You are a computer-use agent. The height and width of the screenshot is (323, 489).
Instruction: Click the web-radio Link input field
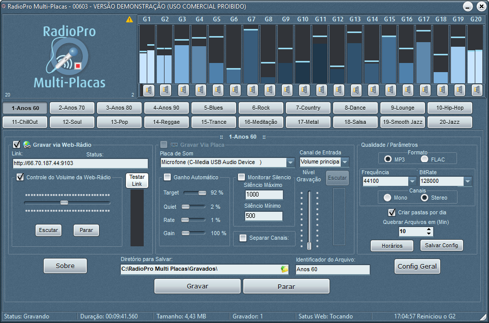pyautogui.click(x=80, y=164)
